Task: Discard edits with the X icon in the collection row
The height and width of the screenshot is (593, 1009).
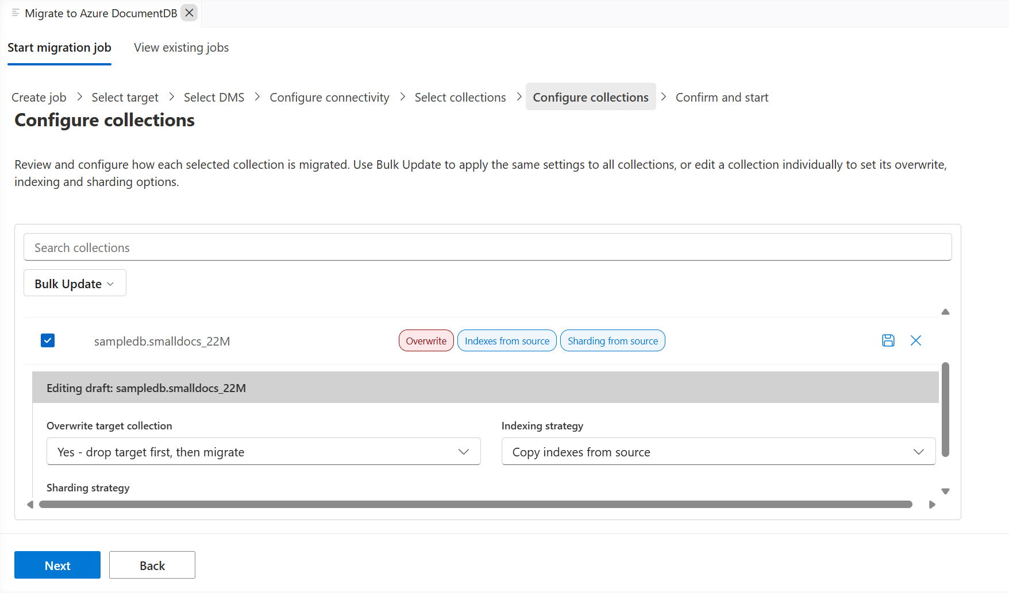Action: click(x=916, y=340)
